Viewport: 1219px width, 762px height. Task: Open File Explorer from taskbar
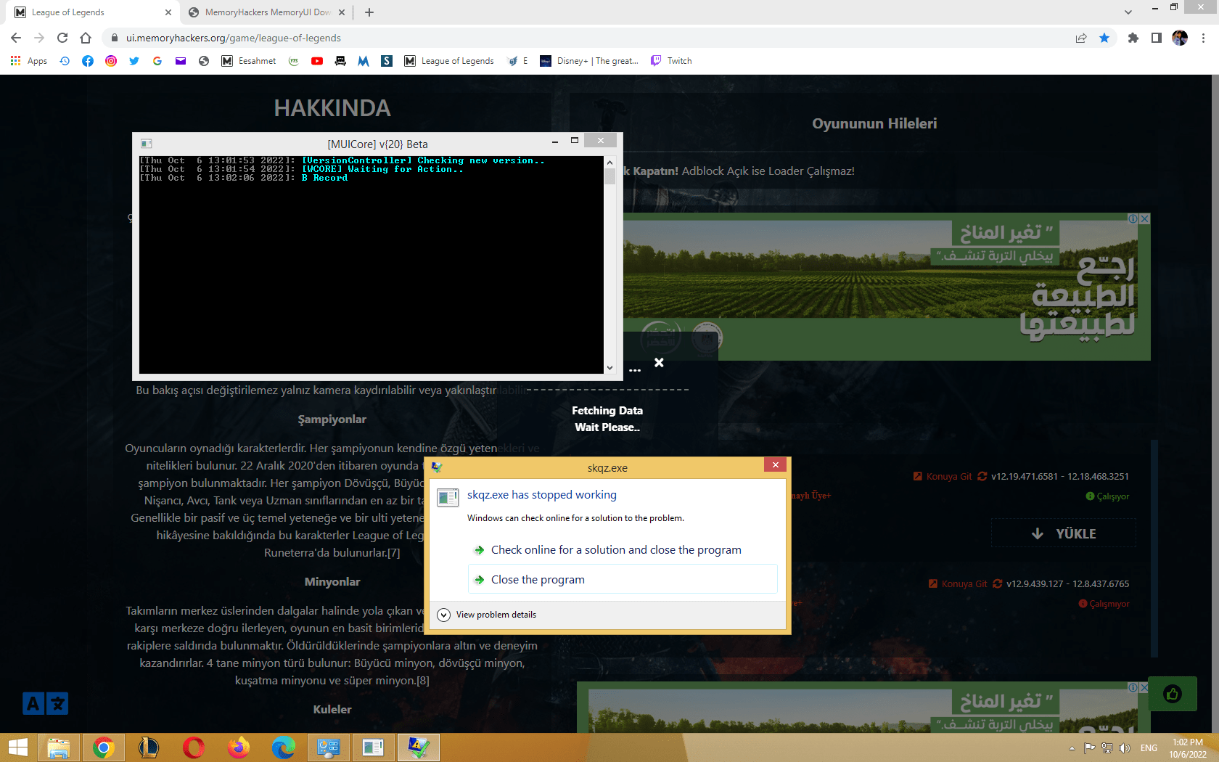click(x=59, y=747)
